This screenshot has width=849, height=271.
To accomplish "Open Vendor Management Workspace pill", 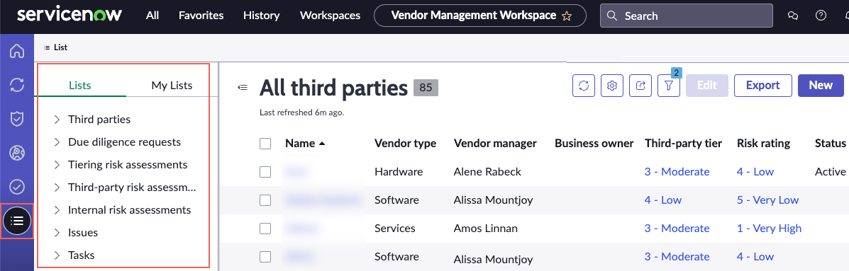I will (x=479, y=16).
